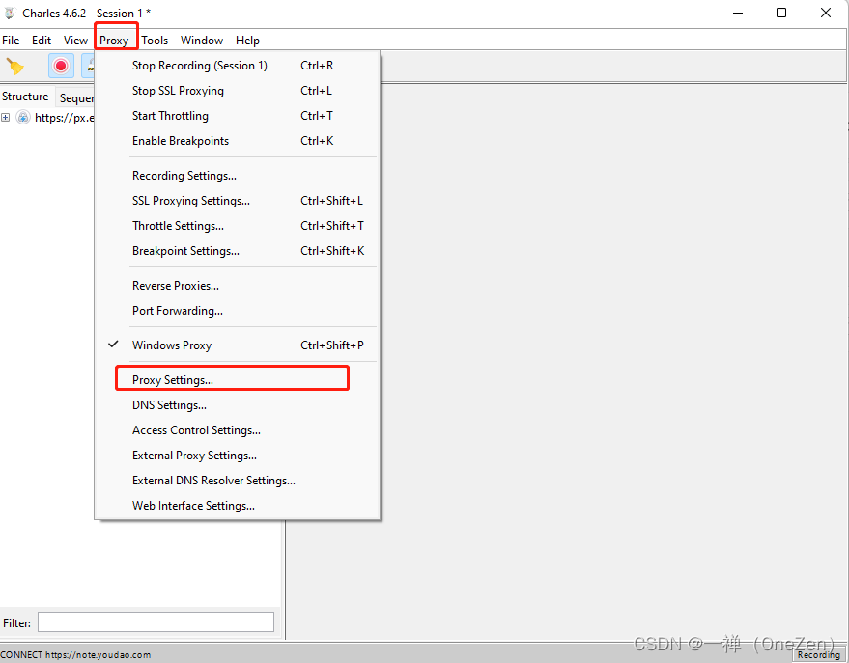849x663 pixels.
Task: Open the Edit menu
Action: pos(42,41)
